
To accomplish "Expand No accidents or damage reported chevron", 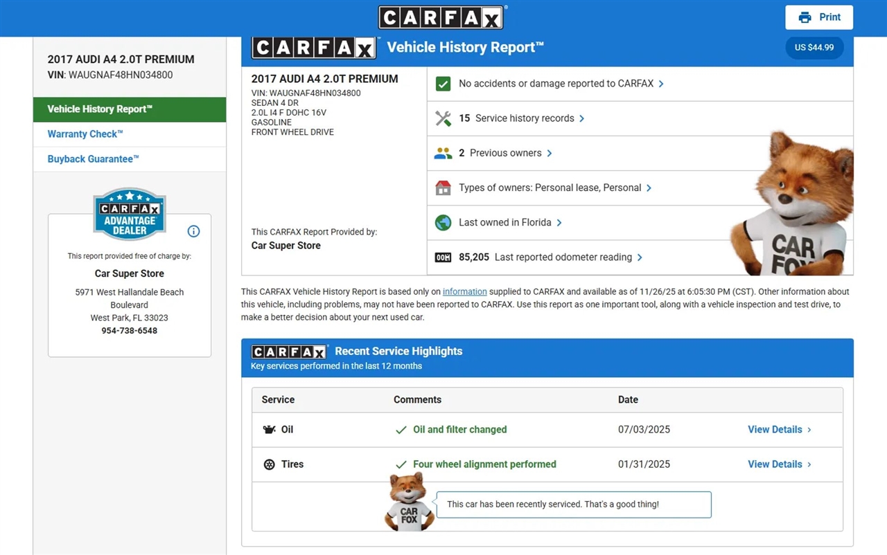I will pos(661,84).
